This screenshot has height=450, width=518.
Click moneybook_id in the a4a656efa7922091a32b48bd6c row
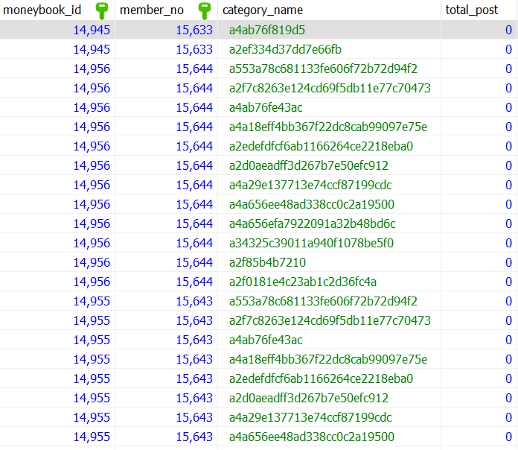pyautogui.click(x=92, y=224)
